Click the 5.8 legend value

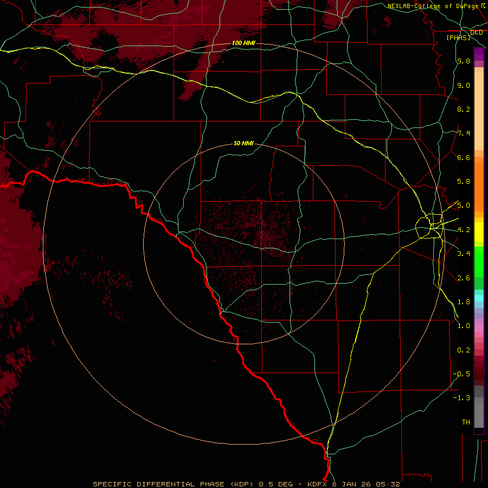[464, 182]
